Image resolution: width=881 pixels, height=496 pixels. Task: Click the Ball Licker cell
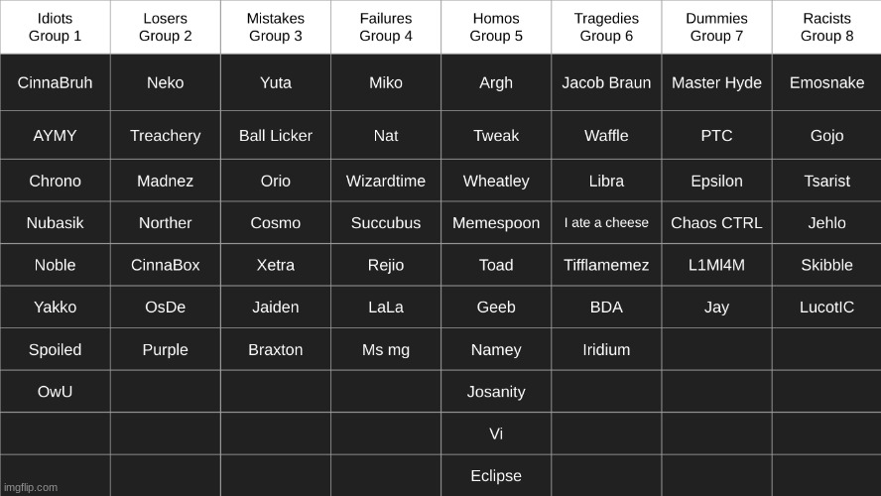point(276,135)
